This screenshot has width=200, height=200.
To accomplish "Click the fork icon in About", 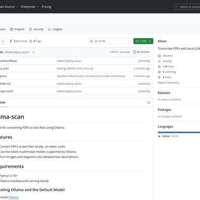I will pos(159,77).
